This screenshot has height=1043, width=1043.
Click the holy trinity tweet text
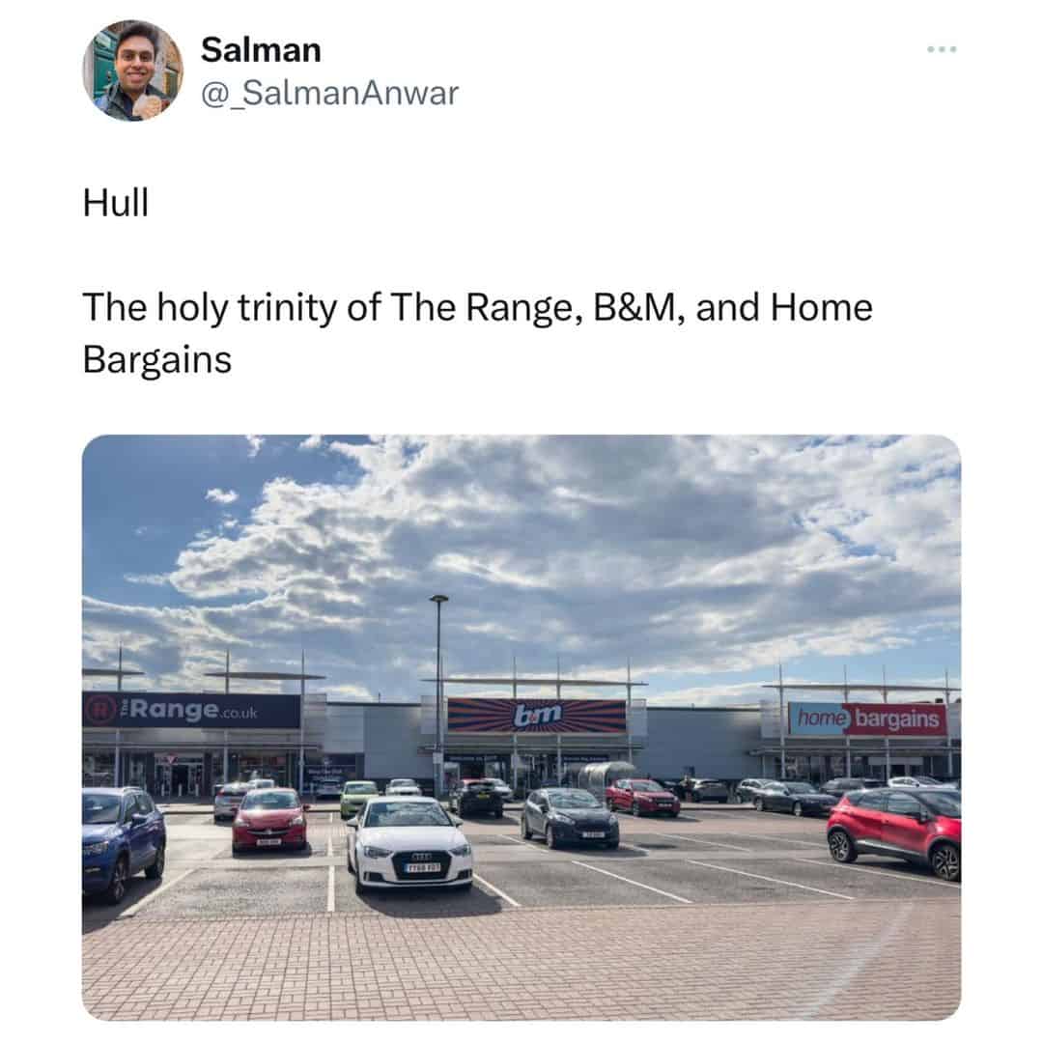pos(477,333)
